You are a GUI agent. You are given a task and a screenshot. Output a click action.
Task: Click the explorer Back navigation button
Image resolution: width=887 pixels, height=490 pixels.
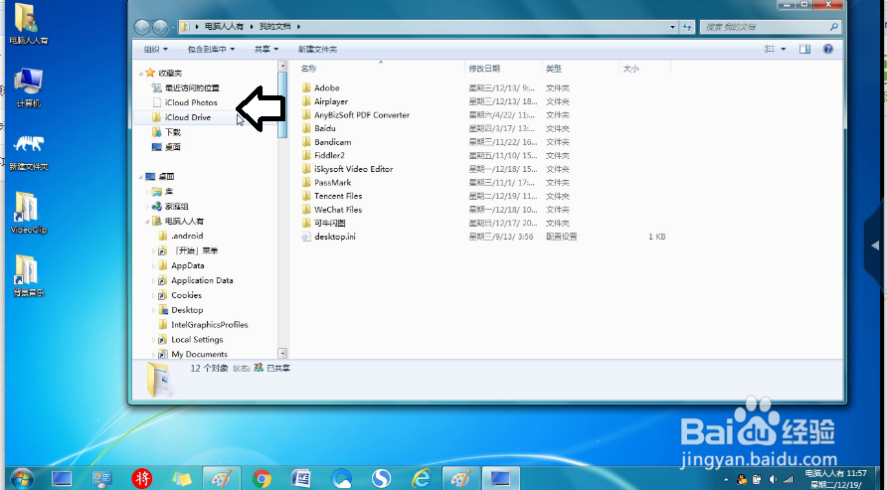tap(142, 27)
